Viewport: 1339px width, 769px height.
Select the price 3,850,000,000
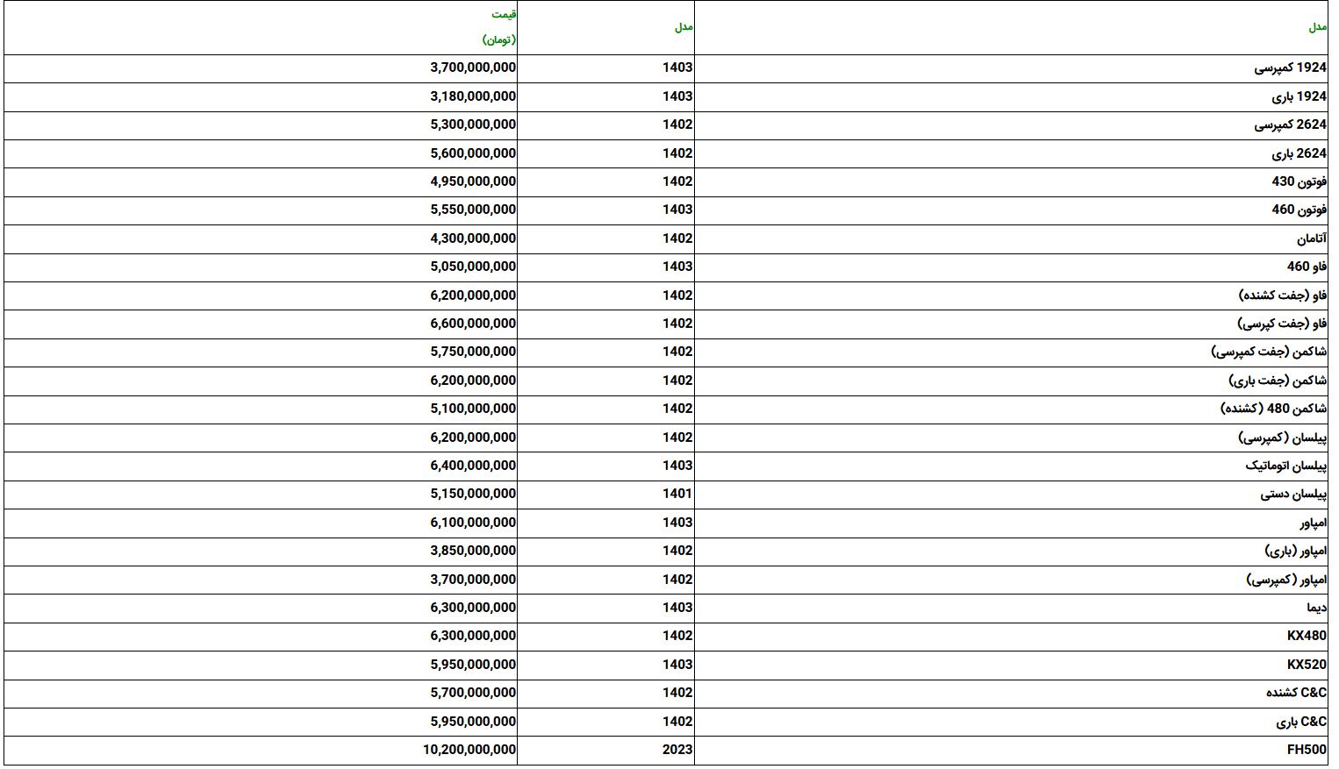click(473, 551)
